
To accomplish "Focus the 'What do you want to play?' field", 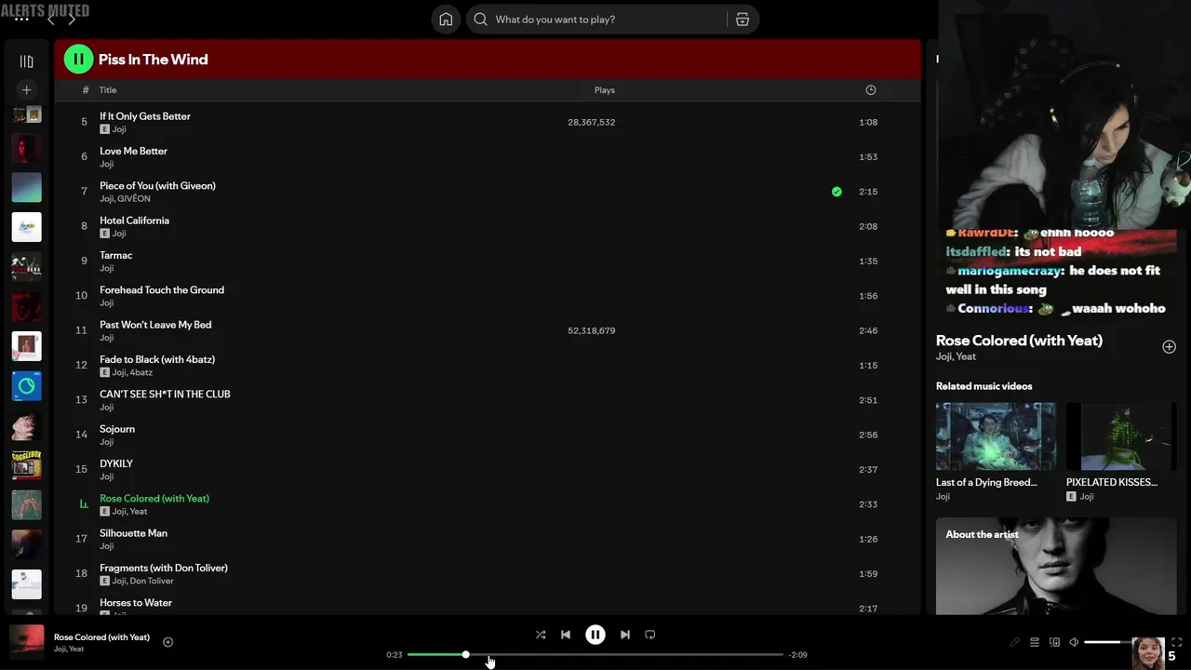I will (x=609, y=20).
